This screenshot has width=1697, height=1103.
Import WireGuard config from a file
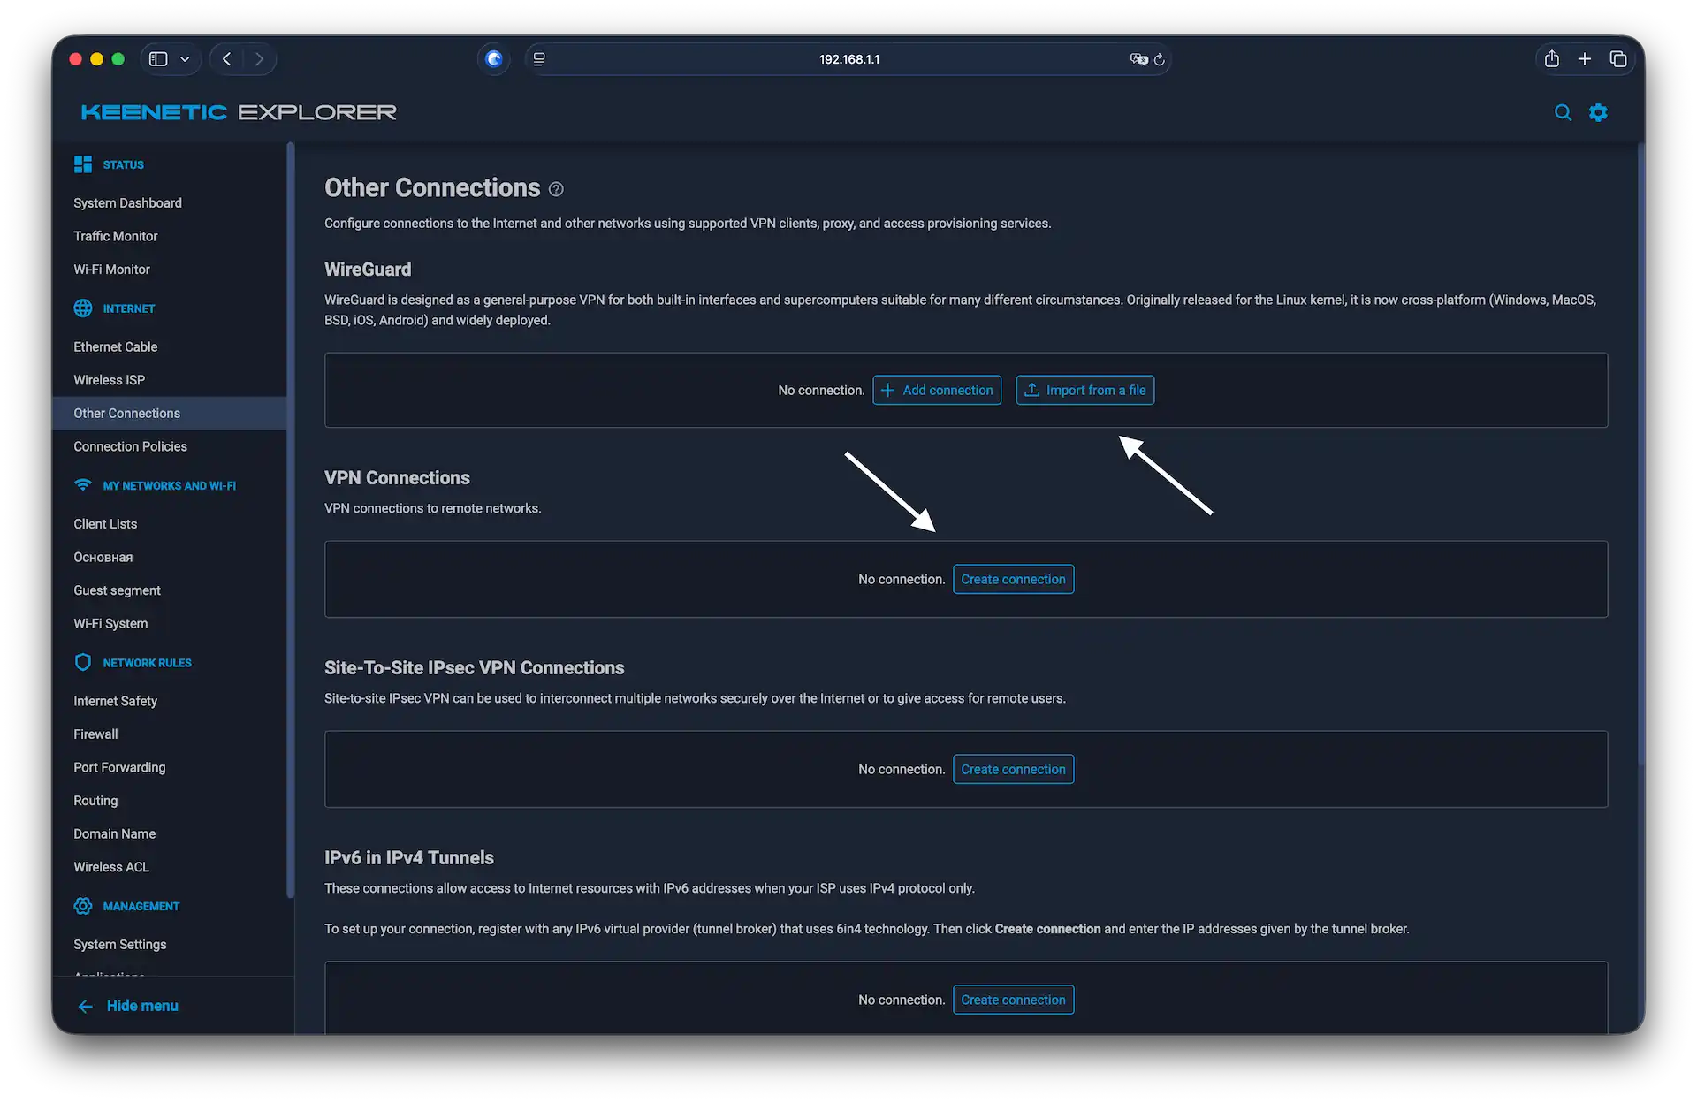(1085, 390)
